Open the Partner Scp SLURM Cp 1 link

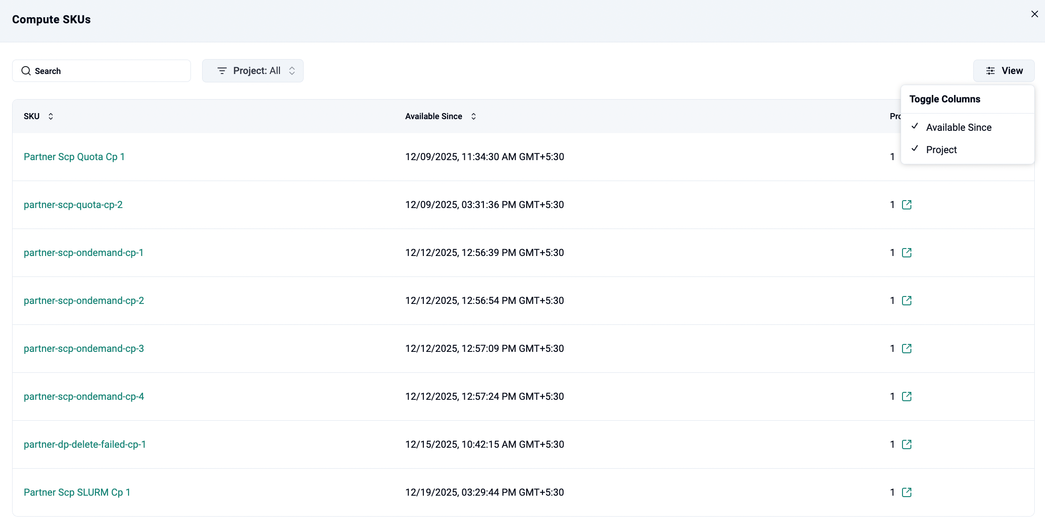point(77,492)
